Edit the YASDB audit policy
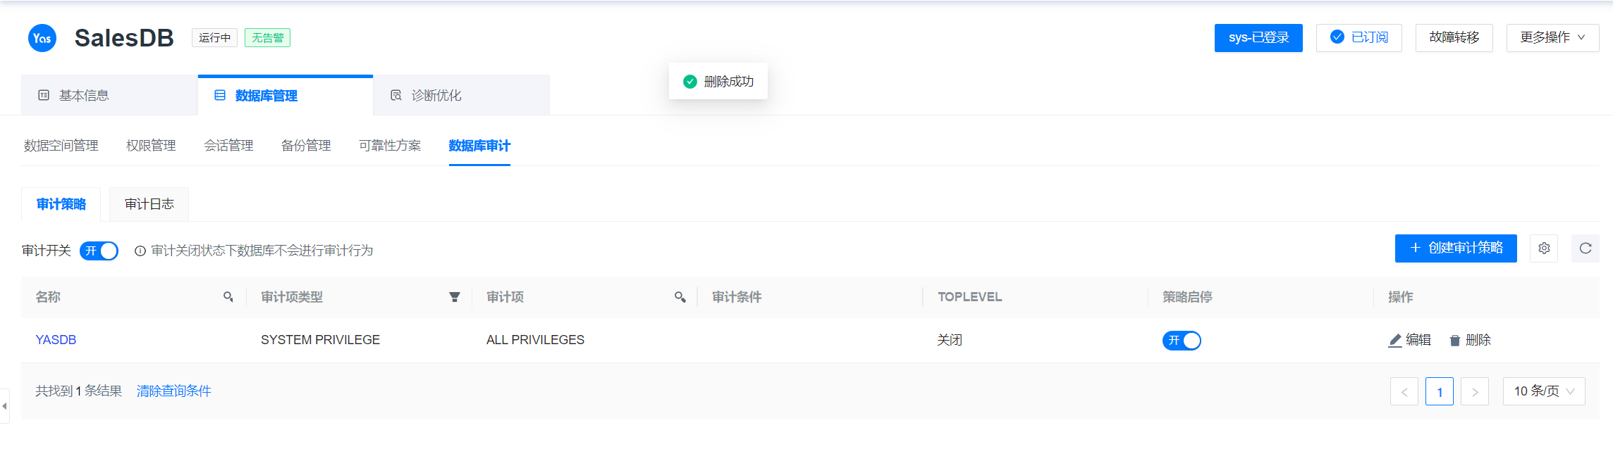The width and height of the screenshot is (1613, 461). tap(1409, 340)
